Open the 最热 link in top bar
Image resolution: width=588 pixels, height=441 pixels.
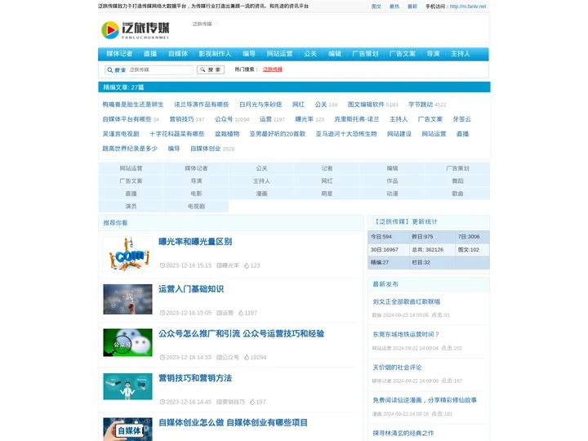[394, 7]
